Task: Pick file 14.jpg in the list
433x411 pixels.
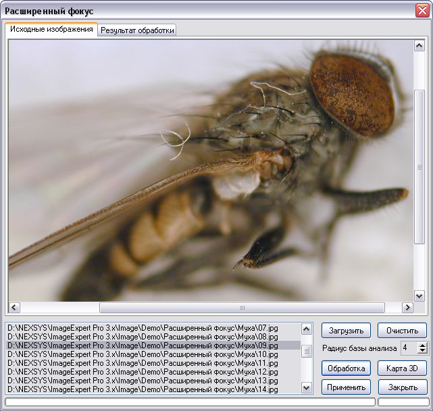Action: pyautogui.click(x=143, y=389)
